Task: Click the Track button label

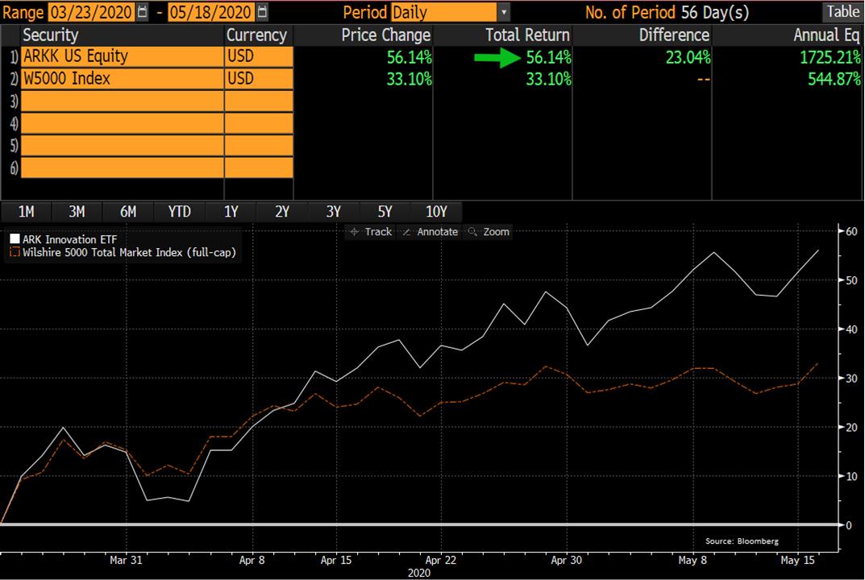Action: tap(378, 232)
